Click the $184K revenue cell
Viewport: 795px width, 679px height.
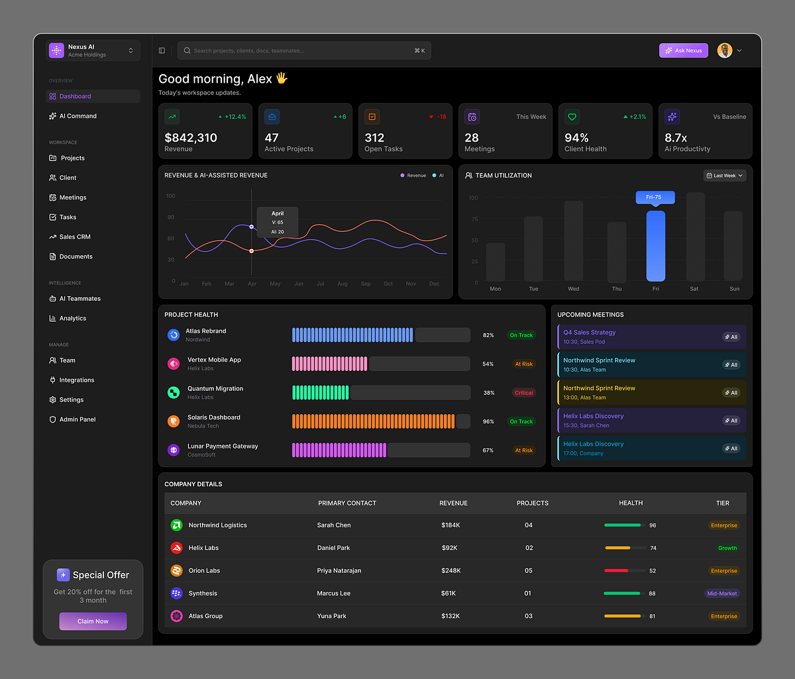(x=450, y=525)
